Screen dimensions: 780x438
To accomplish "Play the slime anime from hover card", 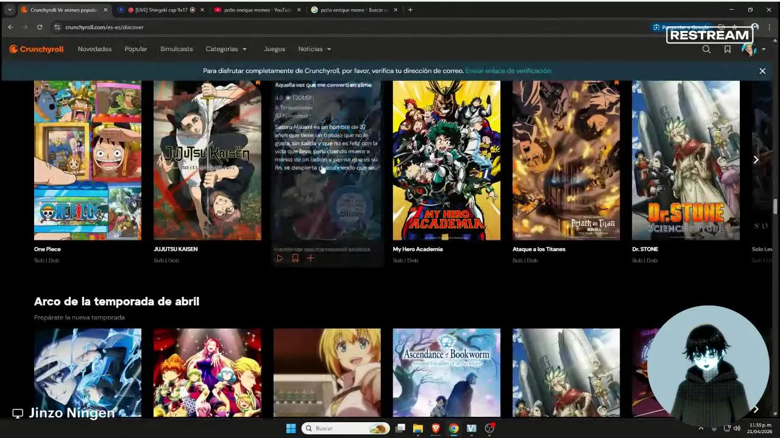I will (x=279, y=259).
